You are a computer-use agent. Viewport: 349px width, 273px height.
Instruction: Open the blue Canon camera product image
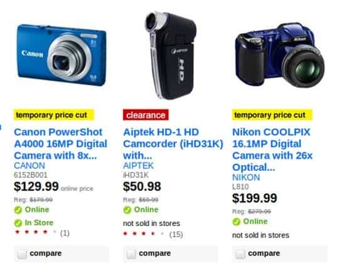[62, 55]
